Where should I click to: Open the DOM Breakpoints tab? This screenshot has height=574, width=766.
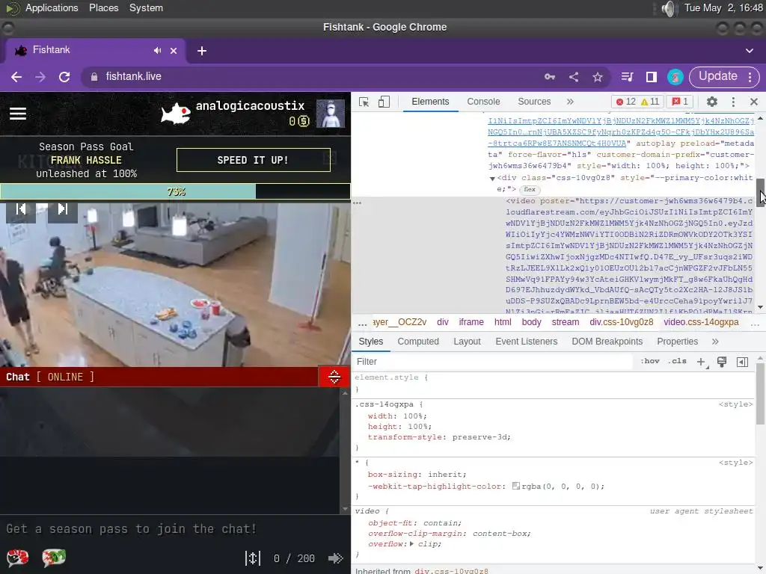click(x=607, y=342)
